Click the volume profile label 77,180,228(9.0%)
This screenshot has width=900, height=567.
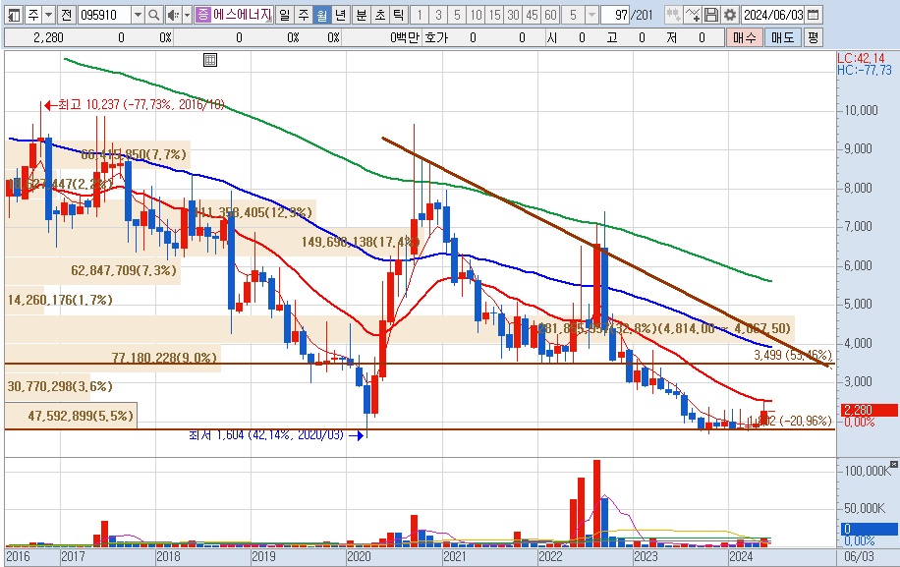165,358
